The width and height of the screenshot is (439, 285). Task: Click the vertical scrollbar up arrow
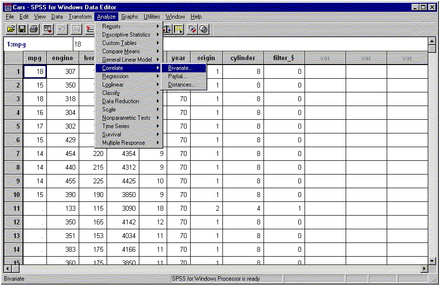432,42
